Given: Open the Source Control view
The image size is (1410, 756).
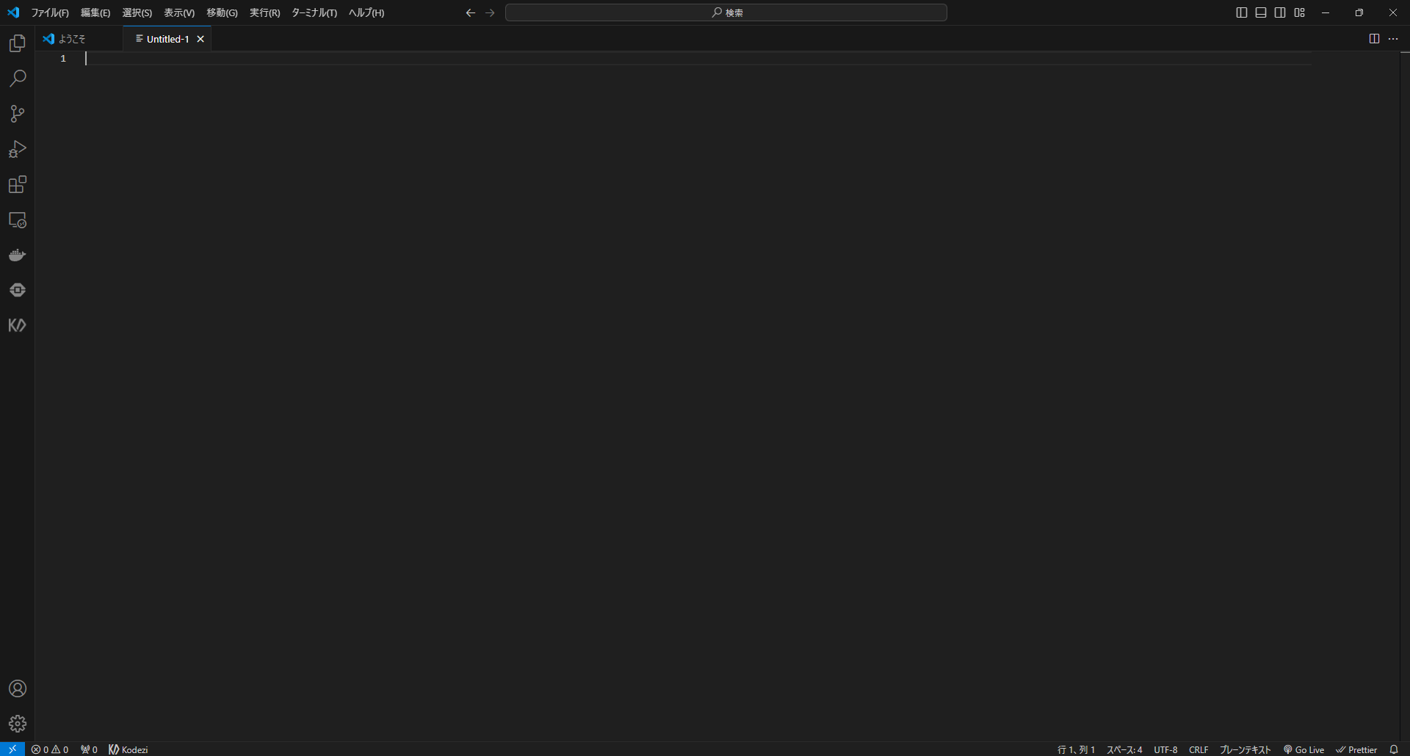Looking at the screenshot, I should click(x=16, y=114).
